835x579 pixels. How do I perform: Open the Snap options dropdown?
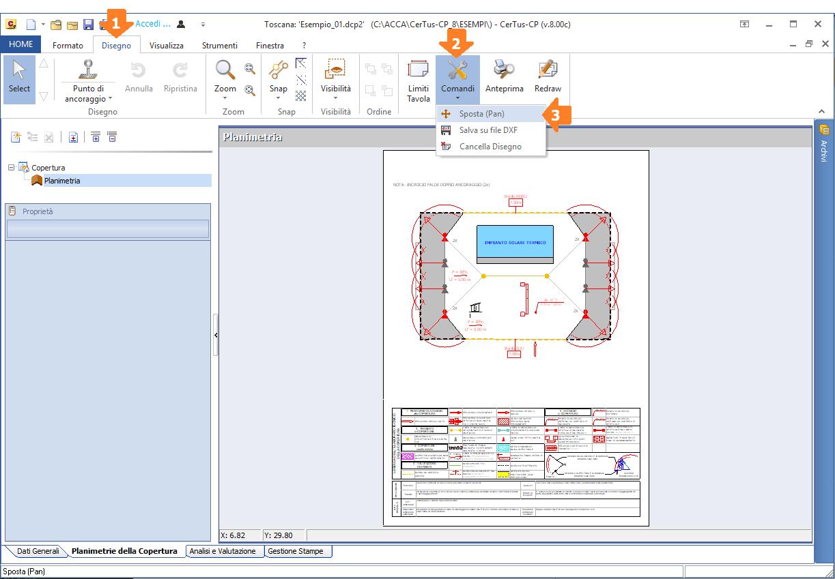278,93
